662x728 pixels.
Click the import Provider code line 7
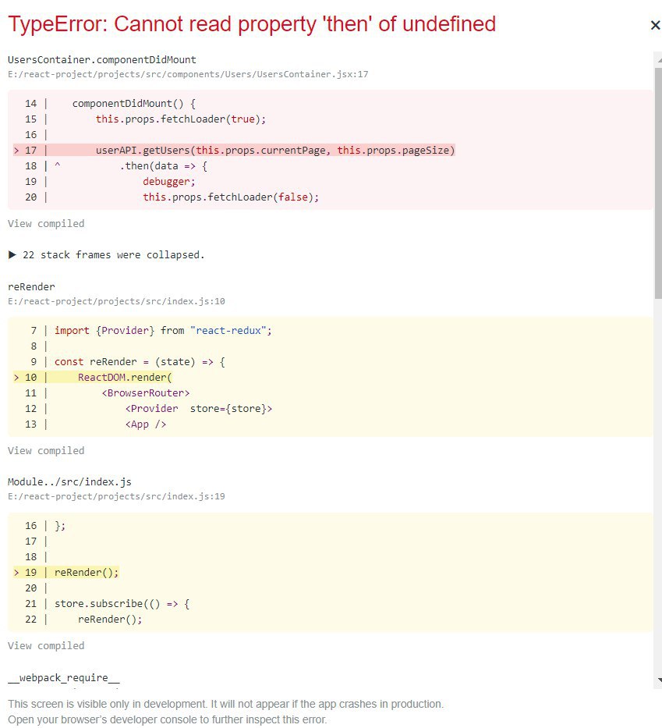click(163, 331)
